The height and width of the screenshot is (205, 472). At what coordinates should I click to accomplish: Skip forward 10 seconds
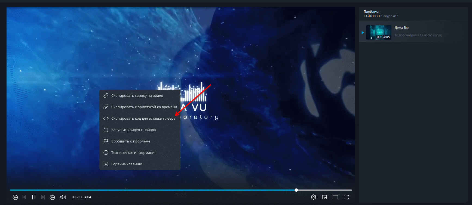pos(52,197)
